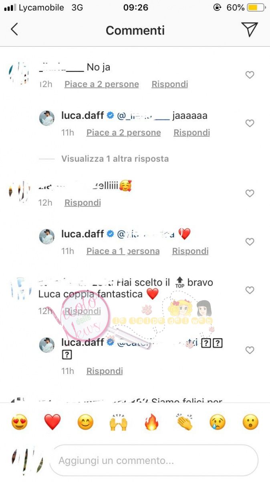Insert surprised face emoji
The width and height of the screenshot is (270, 482).
[250, 422]
